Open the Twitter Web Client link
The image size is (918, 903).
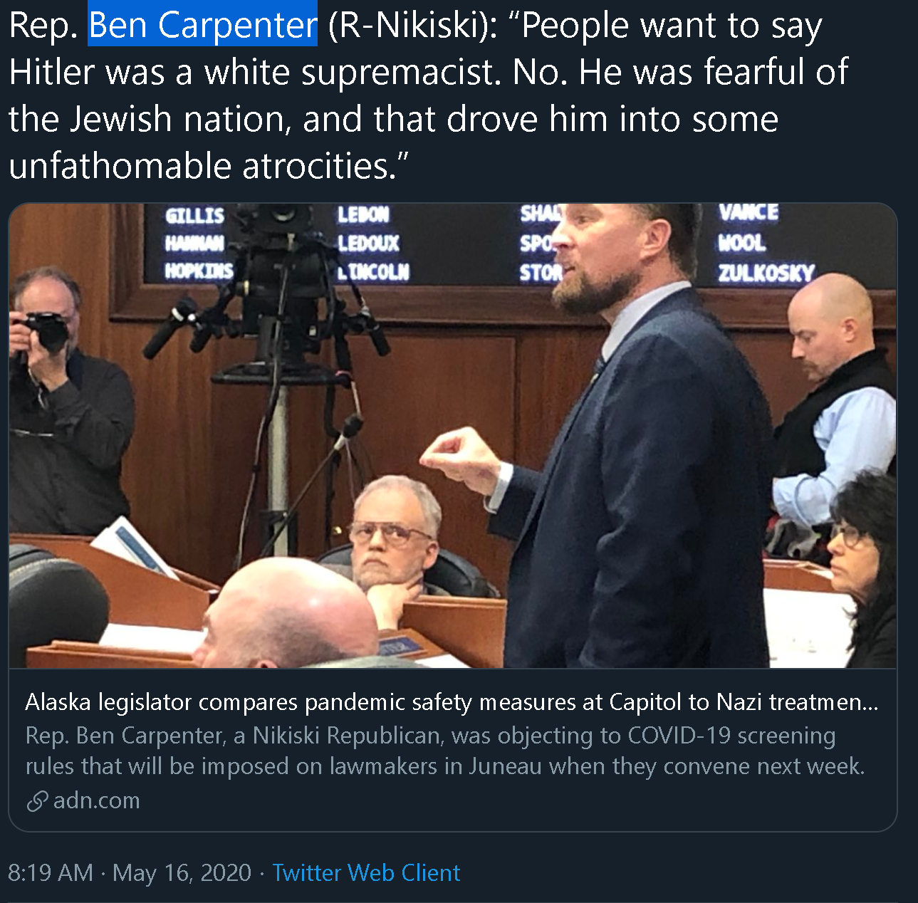tap(366, 872)
